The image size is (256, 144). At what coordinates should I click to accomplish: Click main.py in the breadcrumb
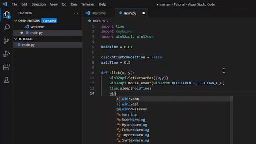tap(99, 21)
